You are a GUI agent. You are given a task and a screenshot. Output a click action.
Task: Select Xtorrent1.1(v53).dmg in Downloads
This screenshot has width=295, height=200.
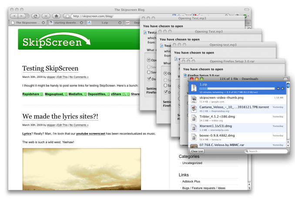click(237, 128)
